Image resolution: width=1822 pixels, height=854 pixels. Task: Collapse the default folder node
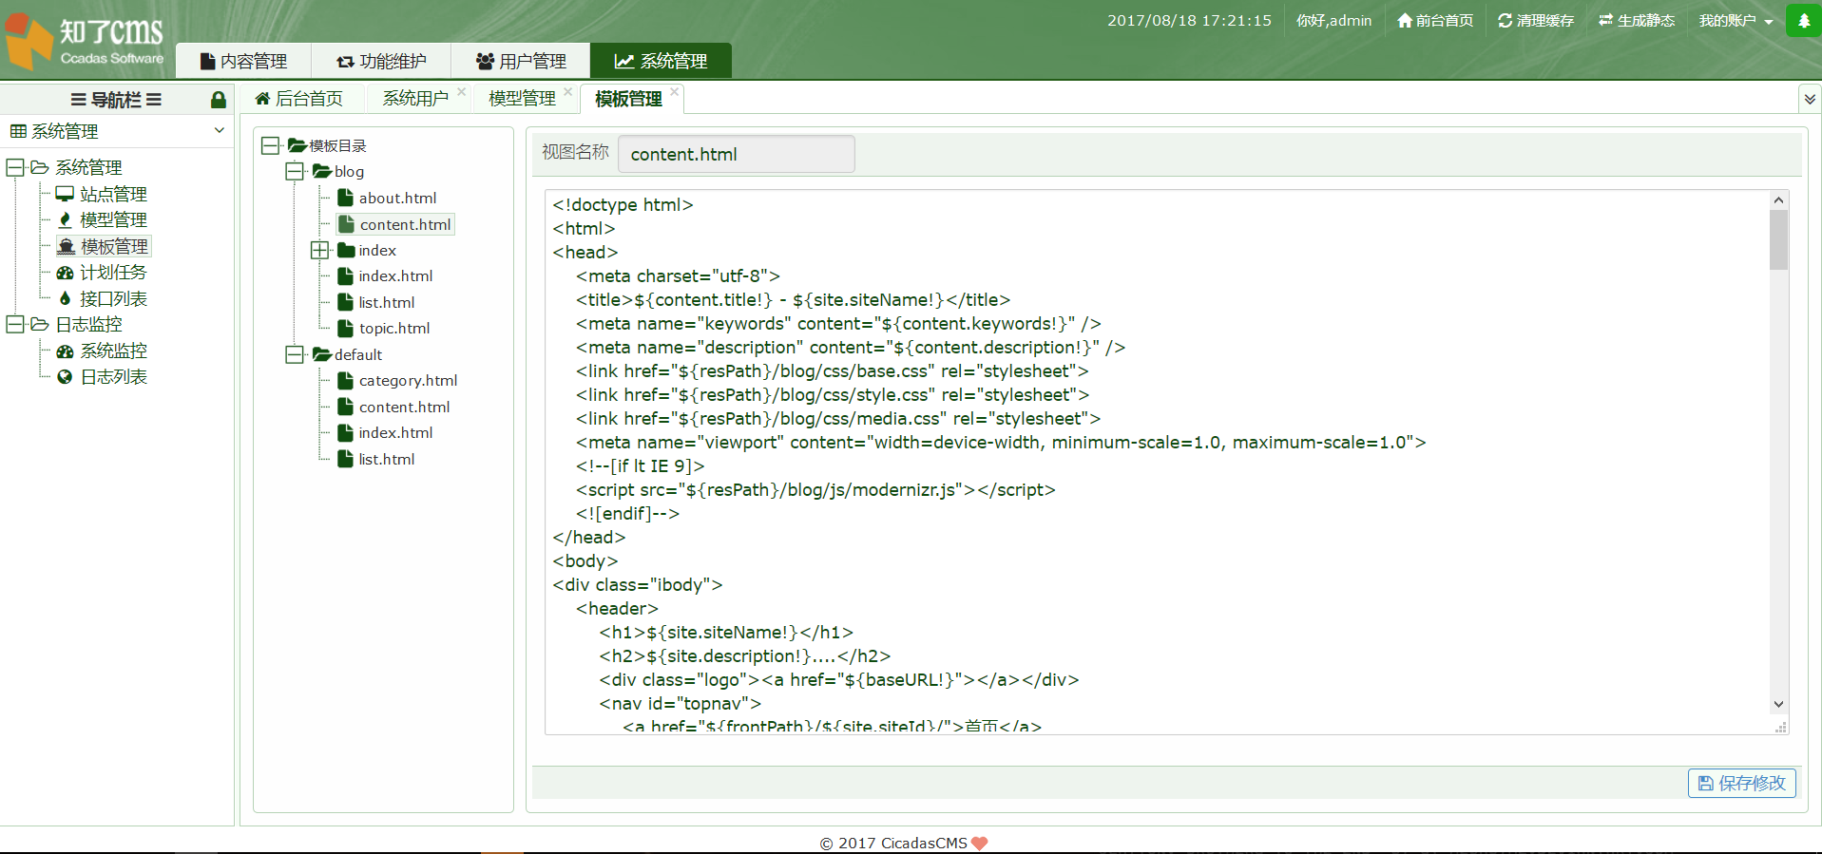295,354
